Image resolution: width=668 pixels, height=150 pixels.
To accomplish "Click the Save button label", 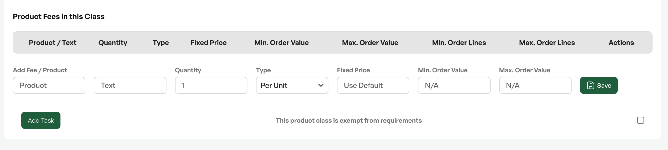I will [x=604, y=85].
